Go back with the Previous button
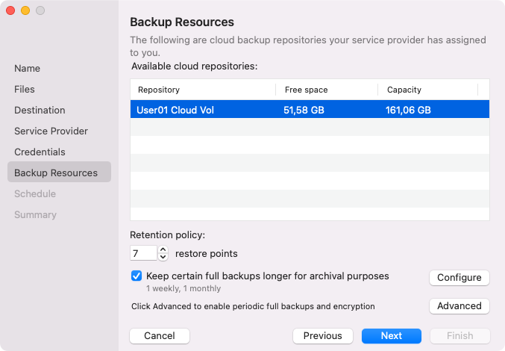 pos(322,335)
